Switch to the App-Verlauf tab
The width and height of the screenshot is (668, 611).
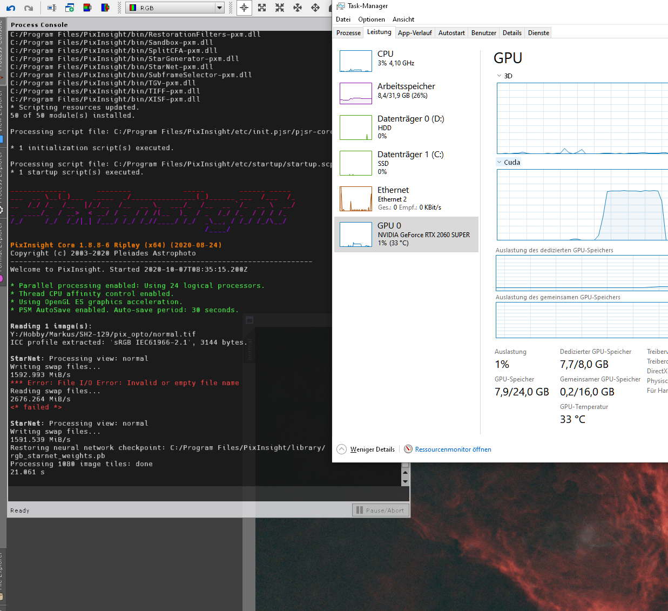coord(415,33)
